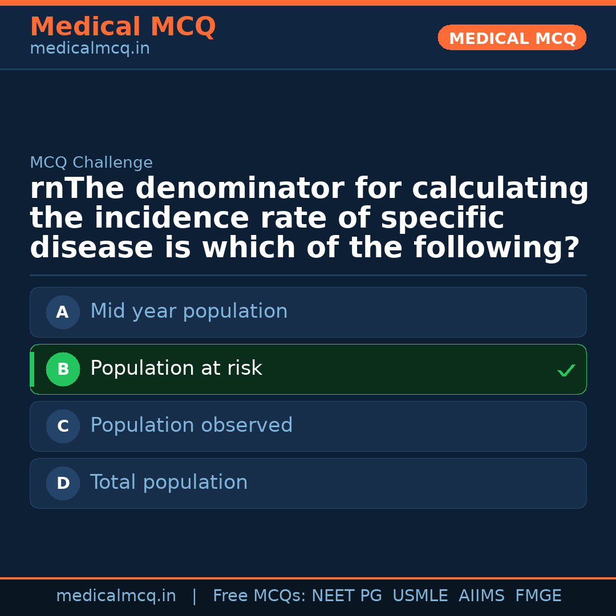Open the Medical MCQ title heading
This screenshot has width=616, height=616.
point(123,27)
